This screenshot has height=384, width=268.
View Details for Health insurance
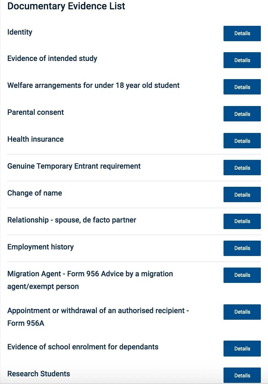tap(242, 141)
